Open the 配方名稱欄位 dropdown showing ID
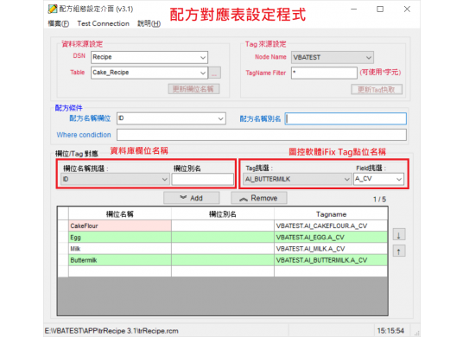This screenshot has width=463, height=337. pyautogui.click(x=220, y=118)
